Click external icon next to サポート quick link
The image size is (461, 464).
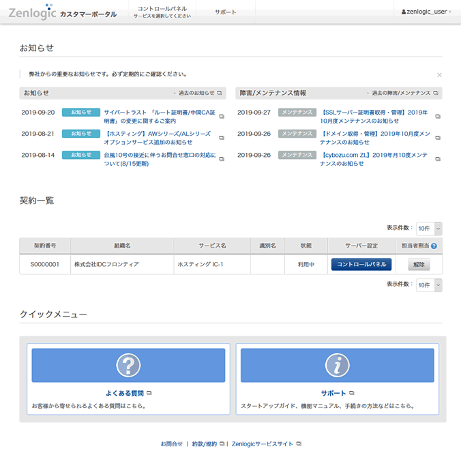(351, 393)
